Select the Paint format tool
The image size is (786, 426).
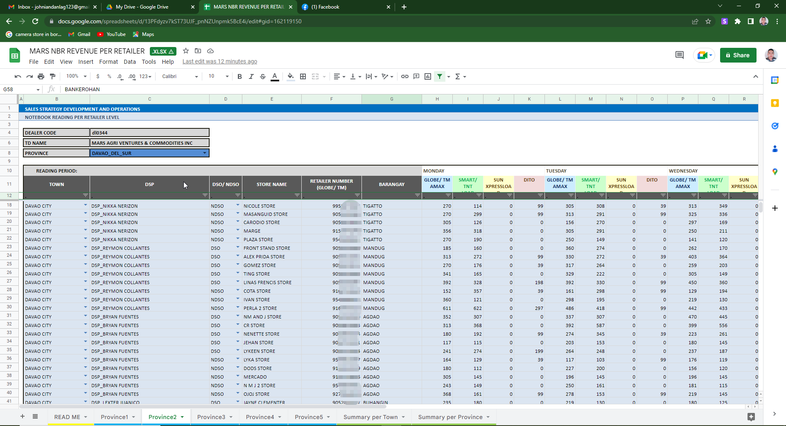click(52, 76)
